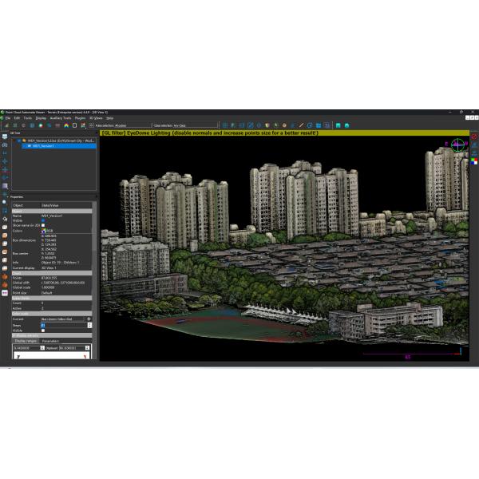
Task: Open the File menu
Action: tap(8, 118)
